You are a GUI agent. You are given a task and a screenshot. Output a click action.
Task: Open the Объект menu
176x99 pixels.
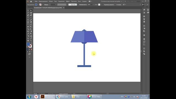click(51, 1)
